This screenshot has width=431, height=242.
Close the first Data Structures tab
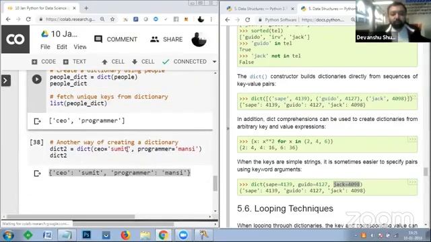[x=292, y=9]
